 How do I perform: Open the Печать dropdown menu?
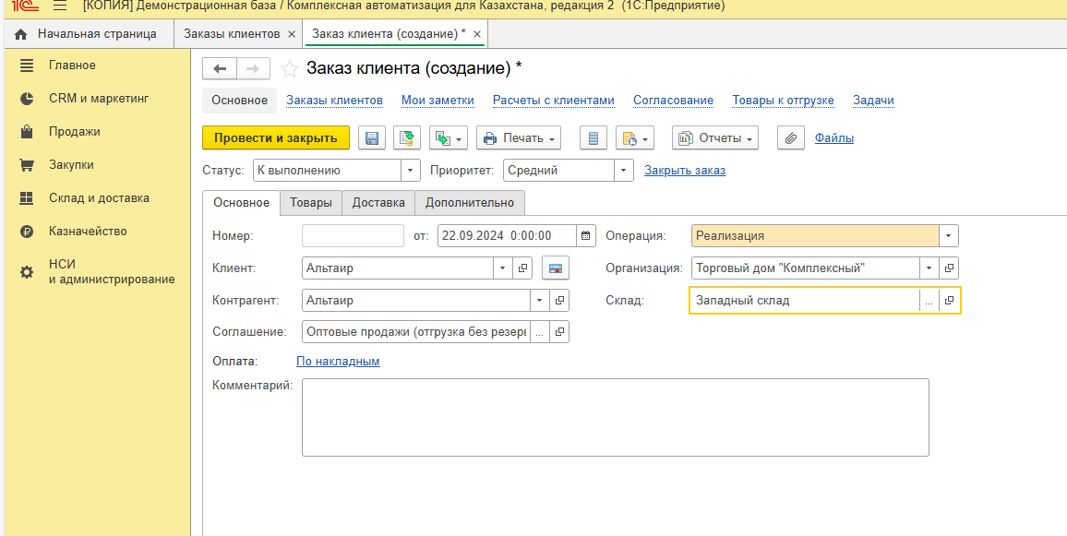pos(519,138)
